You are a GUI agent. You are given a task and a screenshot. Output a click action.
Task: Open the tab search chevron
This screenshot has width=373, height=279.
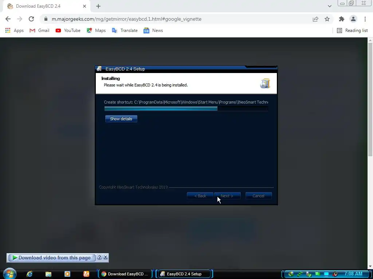click(329, 6)
